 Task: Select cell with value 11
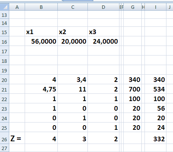pyautogui.click(x=73, y=89)
